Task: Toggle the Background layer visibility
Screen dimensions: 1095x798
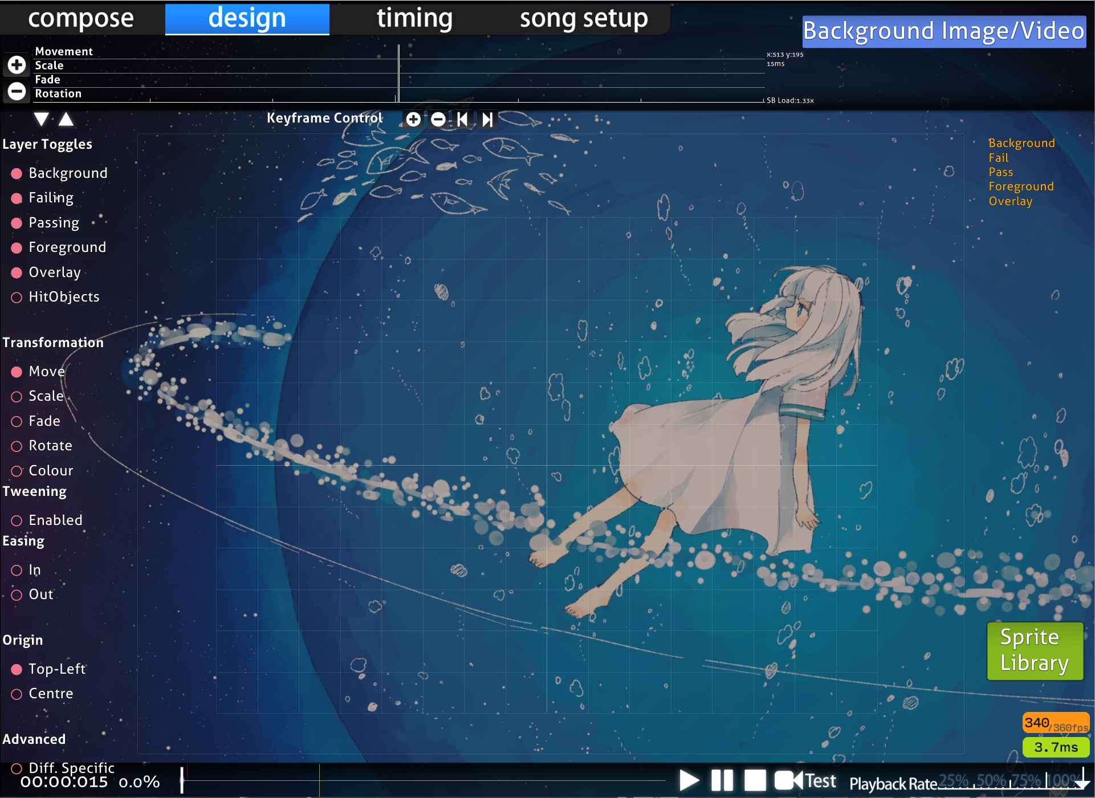Action: point(59,173)
